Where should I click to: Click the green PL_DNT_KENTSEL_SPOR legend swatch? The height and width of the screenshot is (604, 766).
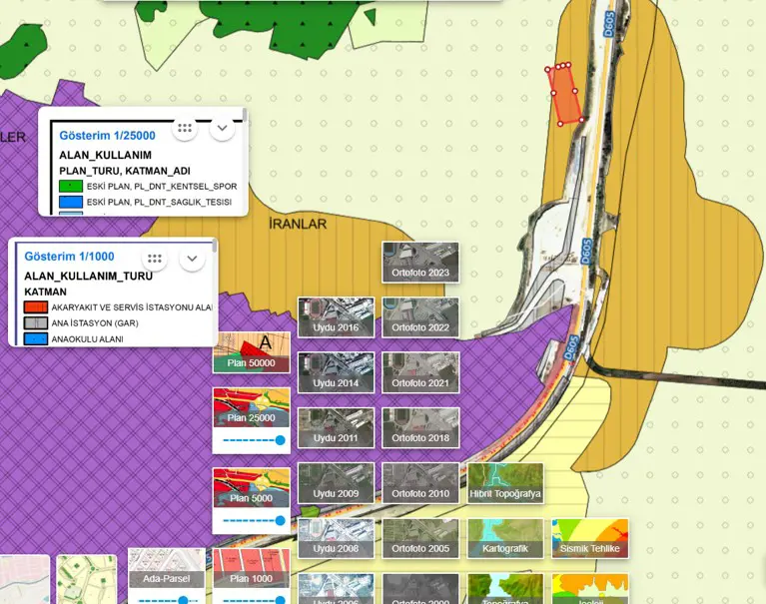[x=71, y=186]
